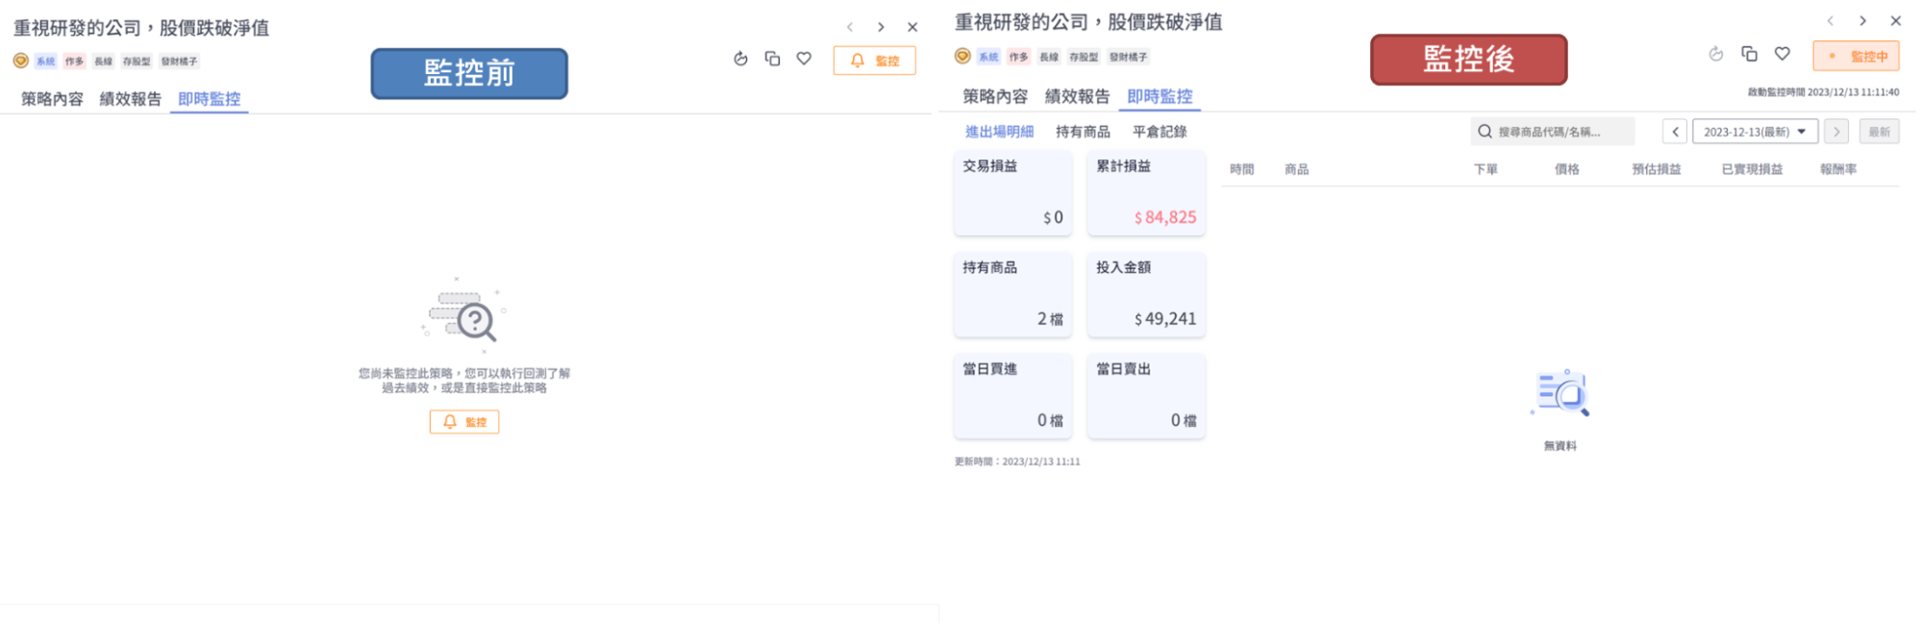This screenshot has width=1922, height=624.
Task: Click the next date chevron beside date dropdown
Action: (1835, 132)
